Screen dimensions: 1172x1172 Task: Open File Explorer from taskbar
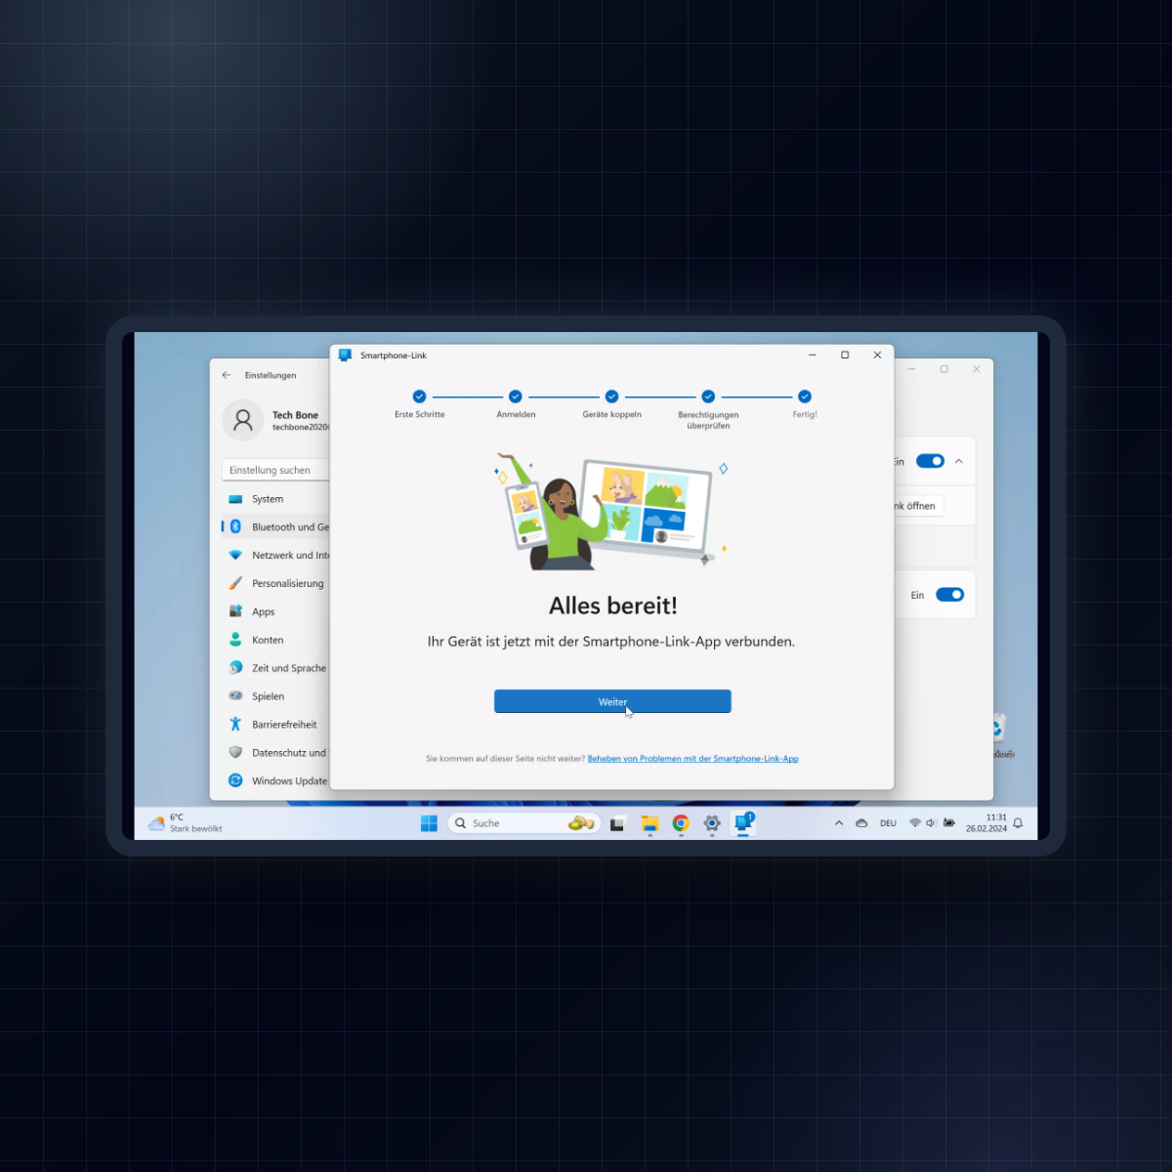tap(649, 824)
